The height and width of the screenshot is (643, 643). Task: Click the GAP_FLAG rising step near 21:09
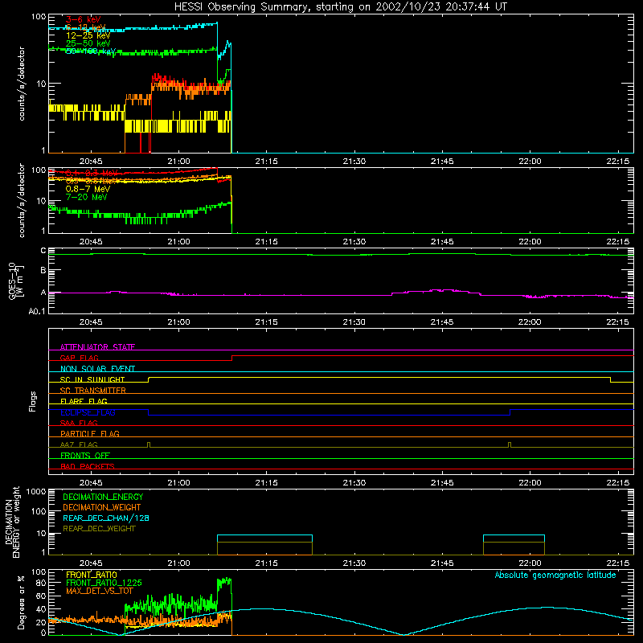[232, 358]
